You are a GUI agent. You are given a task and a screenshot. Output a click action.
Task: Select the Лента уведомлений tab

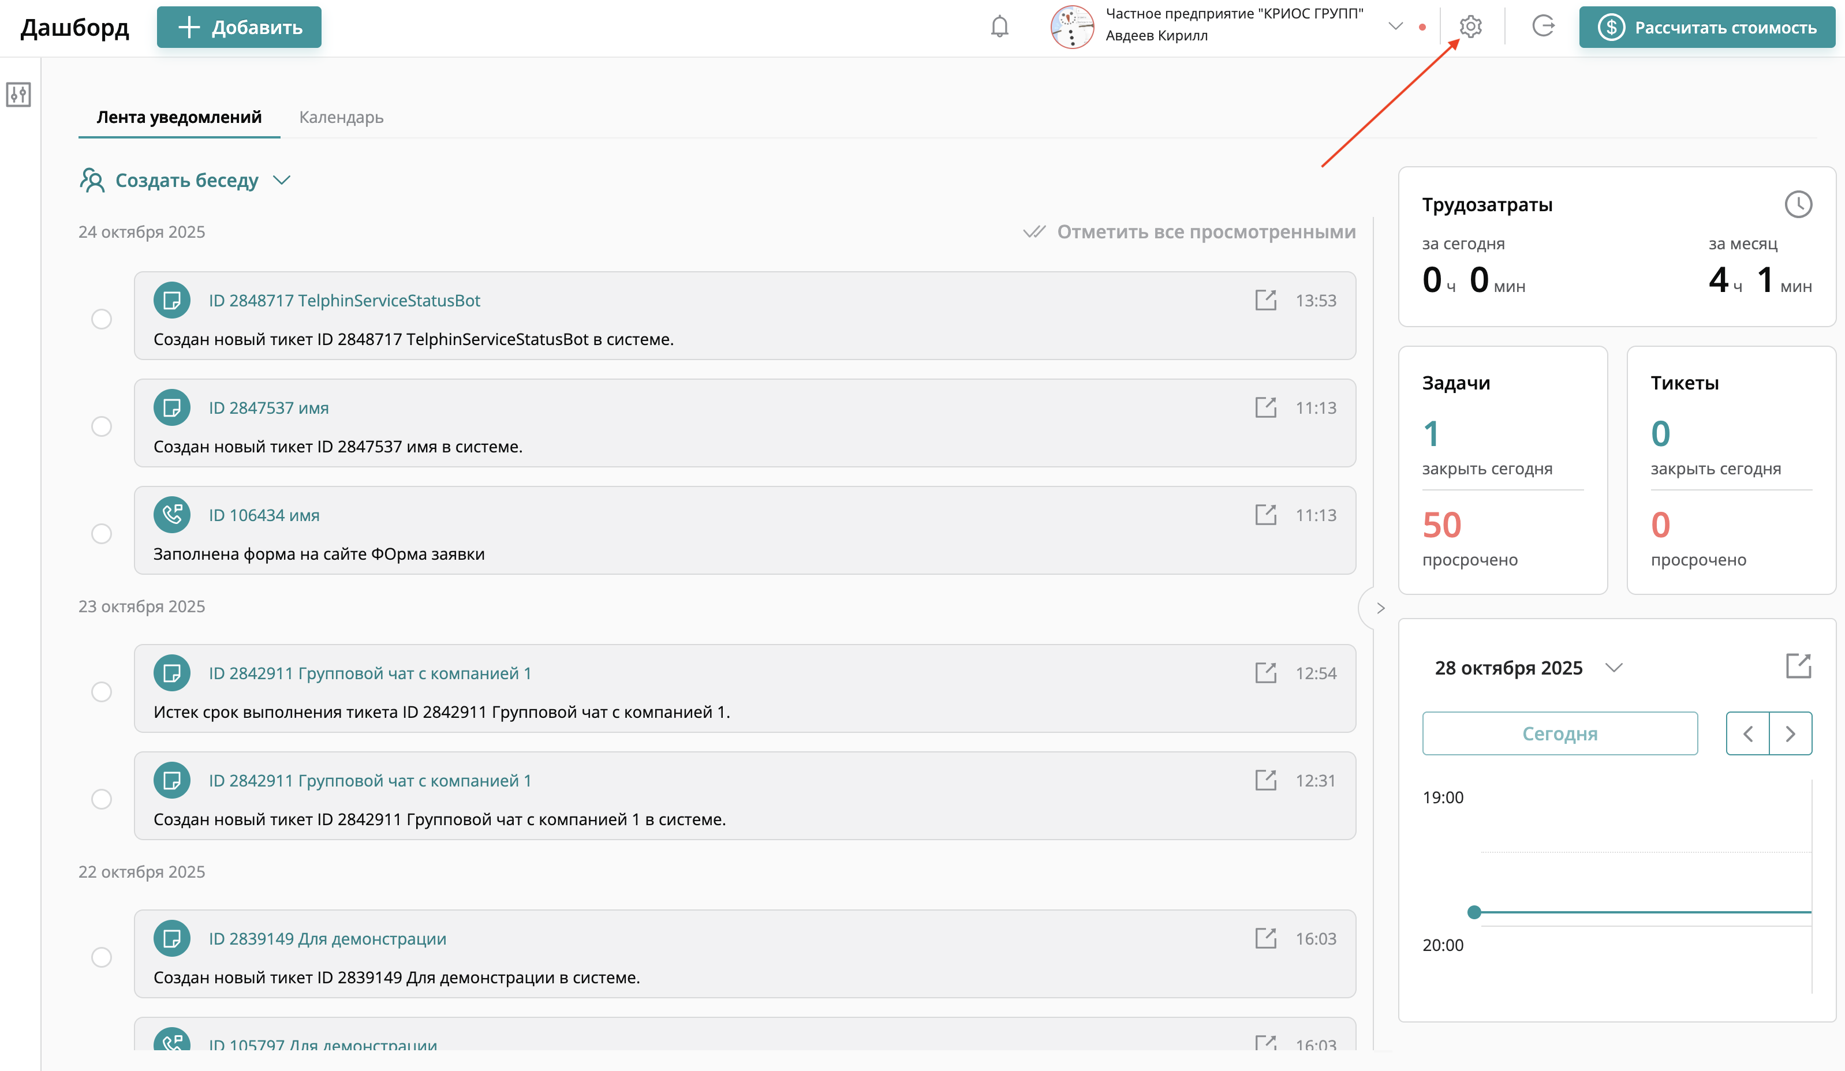(x=178, y=117)
